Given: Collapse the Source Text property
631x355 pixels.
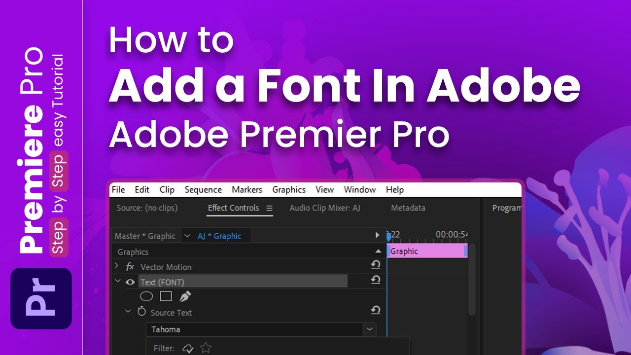Looking at the screenshot, I should pos(128,312).
